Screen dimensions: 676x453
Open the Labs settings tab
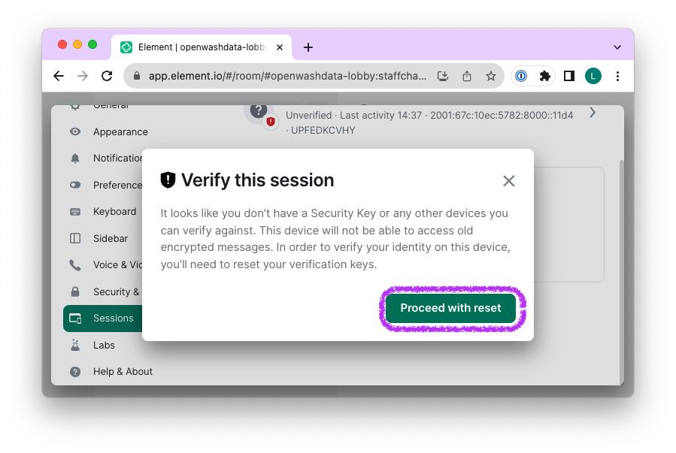pos(104,345)
